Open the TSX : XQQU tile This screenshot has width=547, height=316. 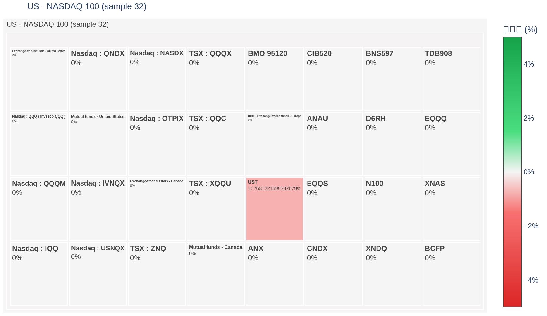(216, 209)
